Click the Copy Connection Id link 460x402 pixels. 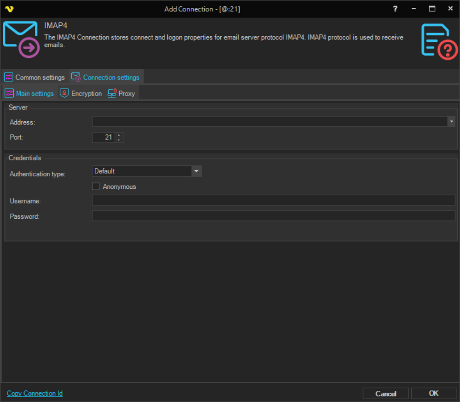coord(34,393)
